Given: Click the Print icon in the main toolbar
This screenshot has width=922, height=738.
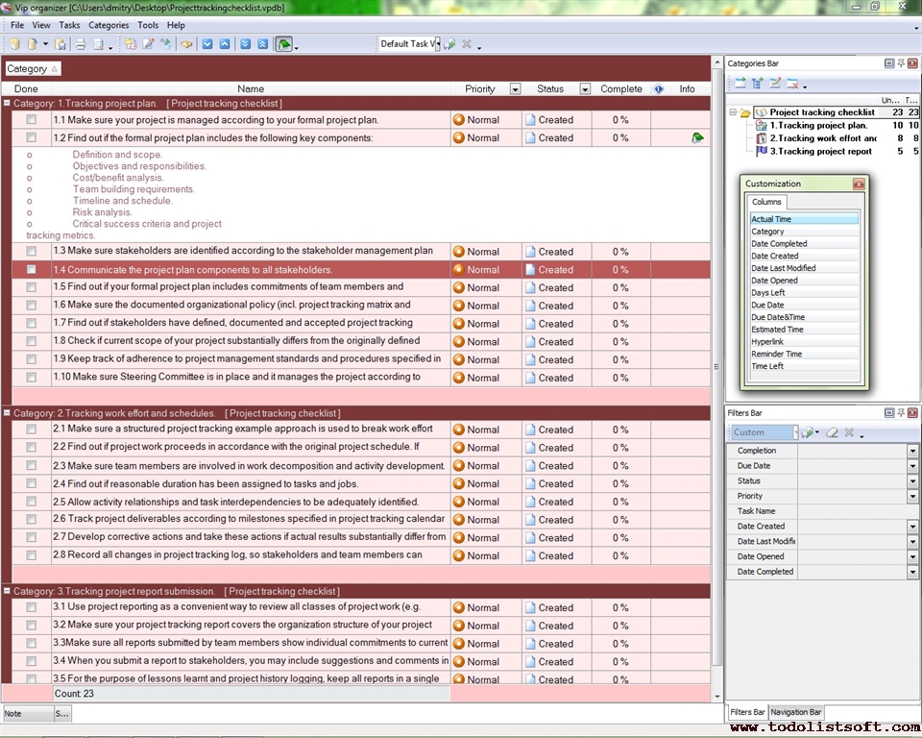Looking at the screenshot, I should click(81, 44).
